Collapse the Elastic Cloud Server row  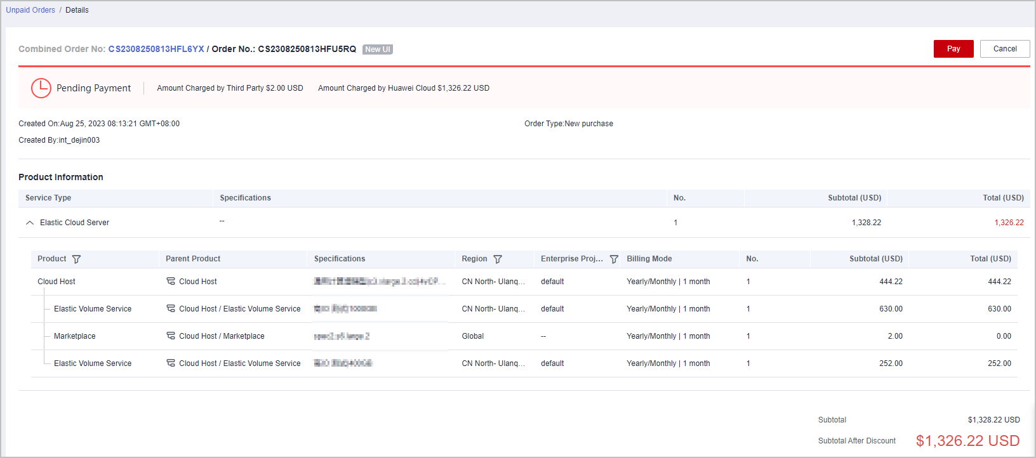(30, 223)
